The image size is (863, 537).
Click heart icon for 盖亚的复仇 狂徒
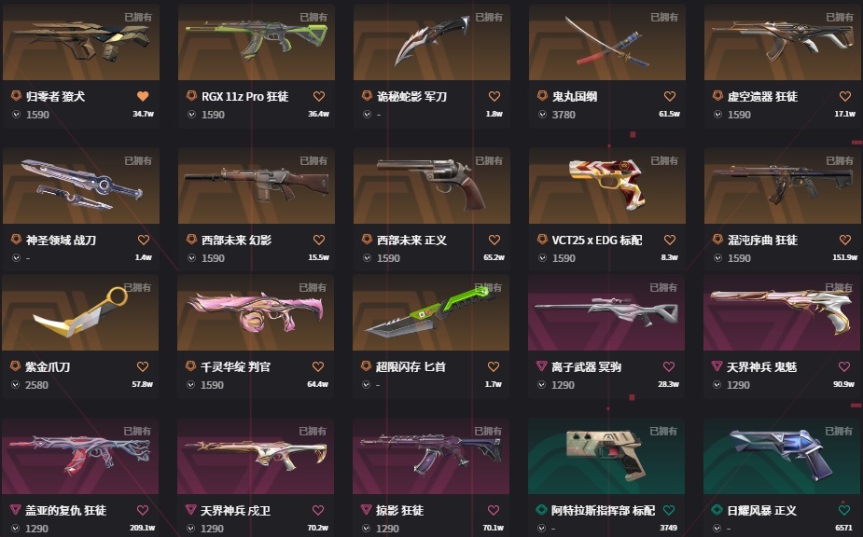tap(143, 510)
